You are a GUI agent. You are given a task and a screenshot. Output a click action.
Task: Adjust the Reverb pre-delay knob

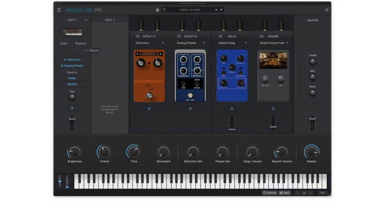tap(265, 78)
